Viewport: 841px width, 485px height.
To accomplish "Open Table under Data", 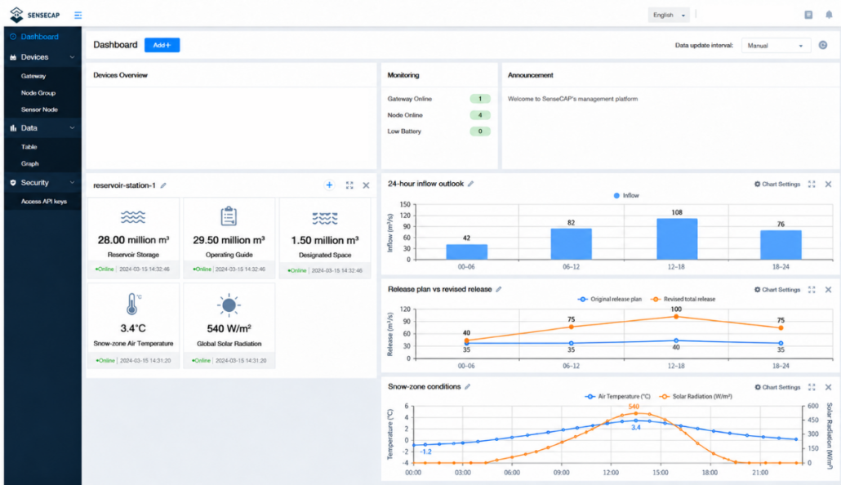I will click(29, 147).
